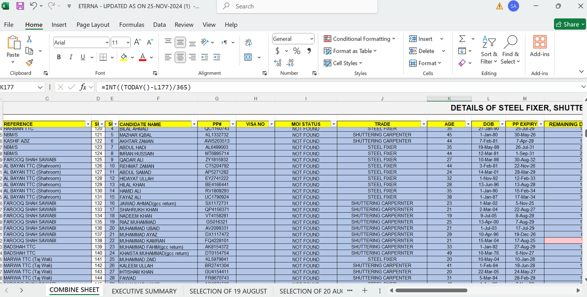The image size is (587, 297).
Task: Apply the red Font Color swatch
Action: (x=143, y=57)
